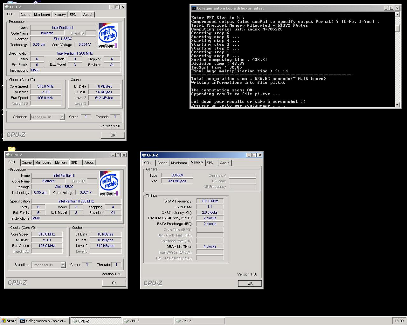The height and width of the screenshot is (325, 407).
Task: Open About tab in lower-left CPU-Z window
Action: 89,162
